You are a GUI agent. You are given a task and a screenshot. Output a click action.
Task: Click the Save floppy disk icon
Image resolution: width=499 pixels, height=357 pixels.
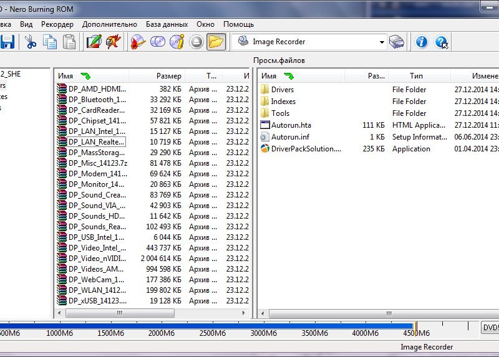point(7,42)
